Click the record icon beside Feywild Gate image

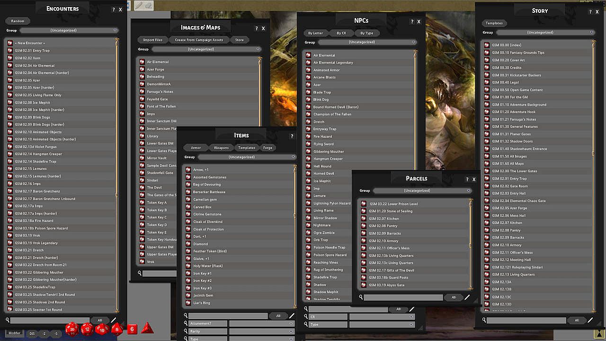(x=142, y=99)
